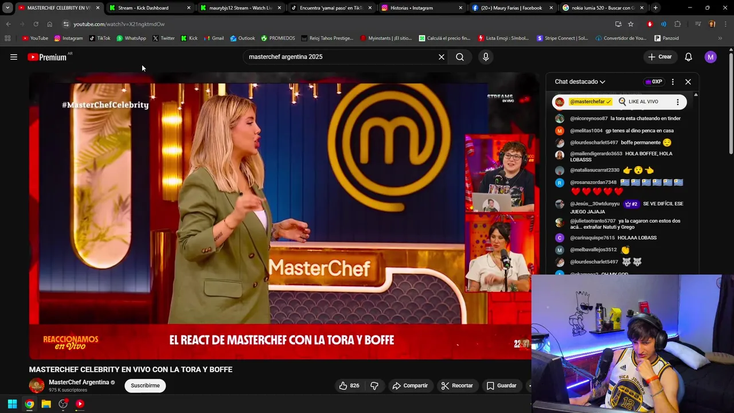
Task: Subscribe with the Suscribirme button
Action: pos(145,385)
